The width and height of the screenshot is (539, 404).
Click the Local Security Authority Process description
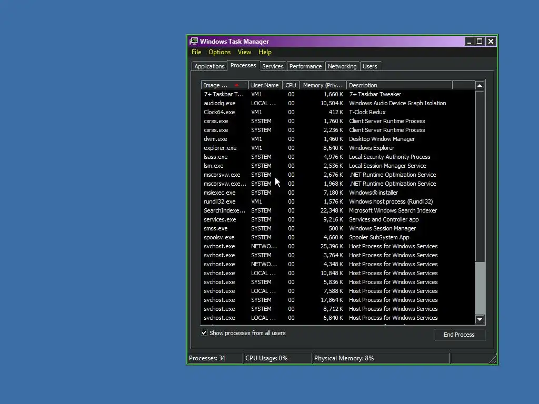coord(390,157)
